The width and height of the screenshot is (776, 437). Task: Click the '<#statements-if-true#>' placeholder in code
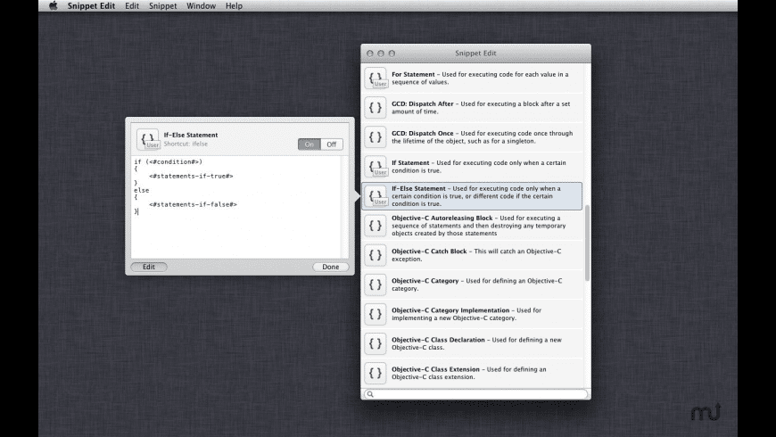point(191,176)
